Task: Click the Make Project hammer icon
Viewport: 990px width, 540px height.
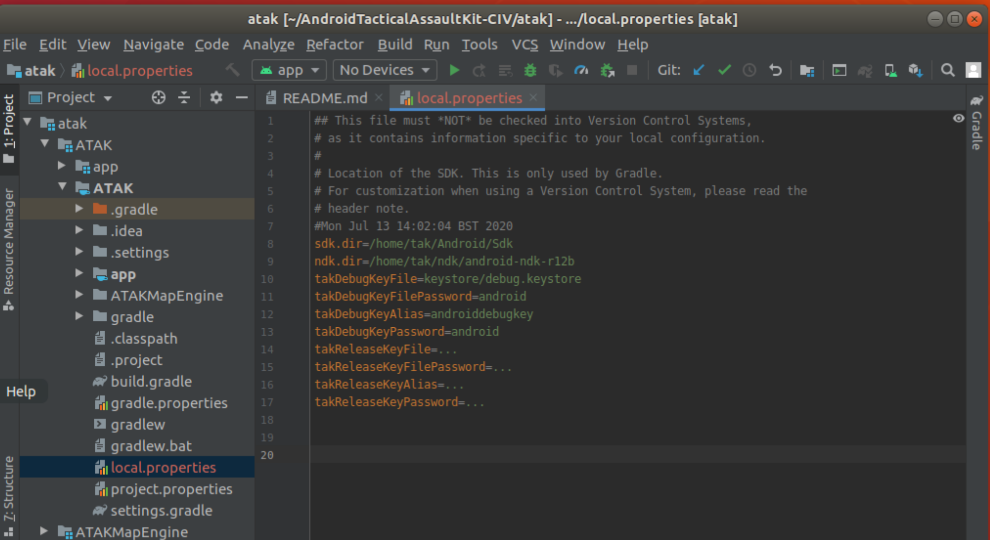Action: pos(232,70)
